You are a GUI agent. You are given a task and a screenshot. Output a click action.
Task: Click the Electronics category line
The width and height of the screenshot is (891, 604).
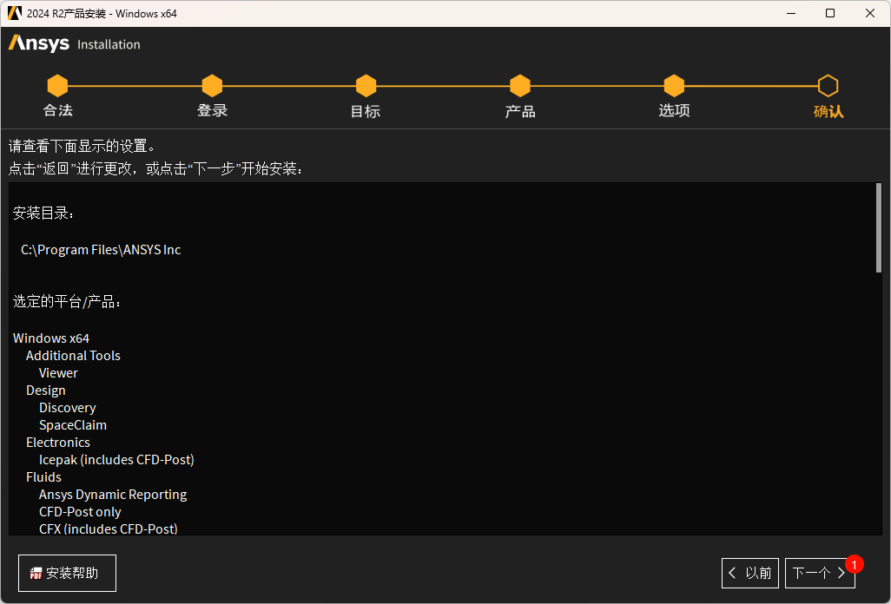(58, 443)
